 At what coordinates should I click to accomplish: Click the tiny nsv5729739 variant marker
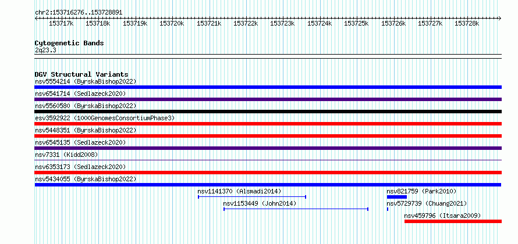pyautogui.click(x=388, y=209)
